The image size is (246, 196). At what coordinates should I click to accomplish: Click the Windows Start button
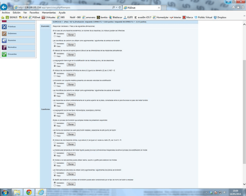tap(5, 192)
